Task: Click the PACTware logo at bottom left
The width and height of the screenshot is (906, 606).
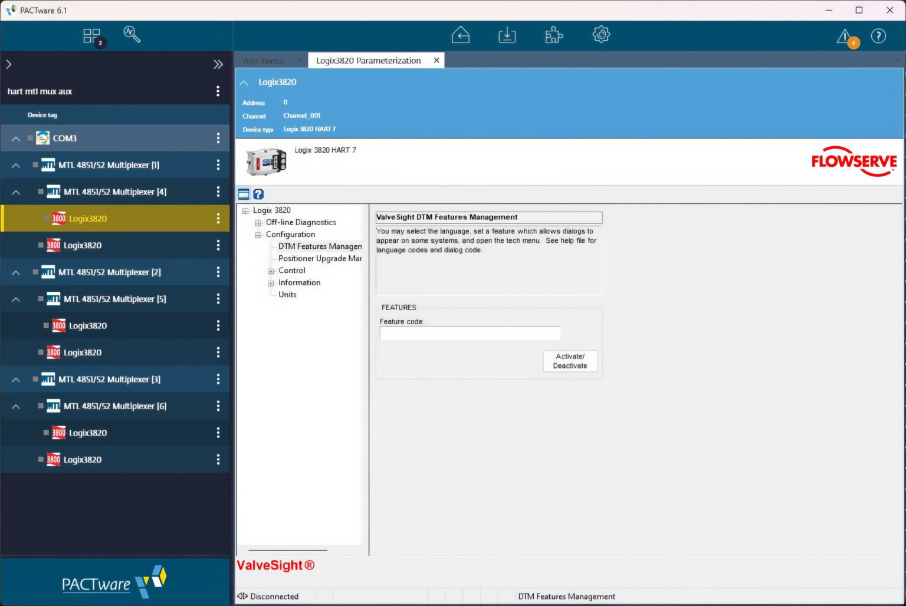Action: (x=114, y=582)
